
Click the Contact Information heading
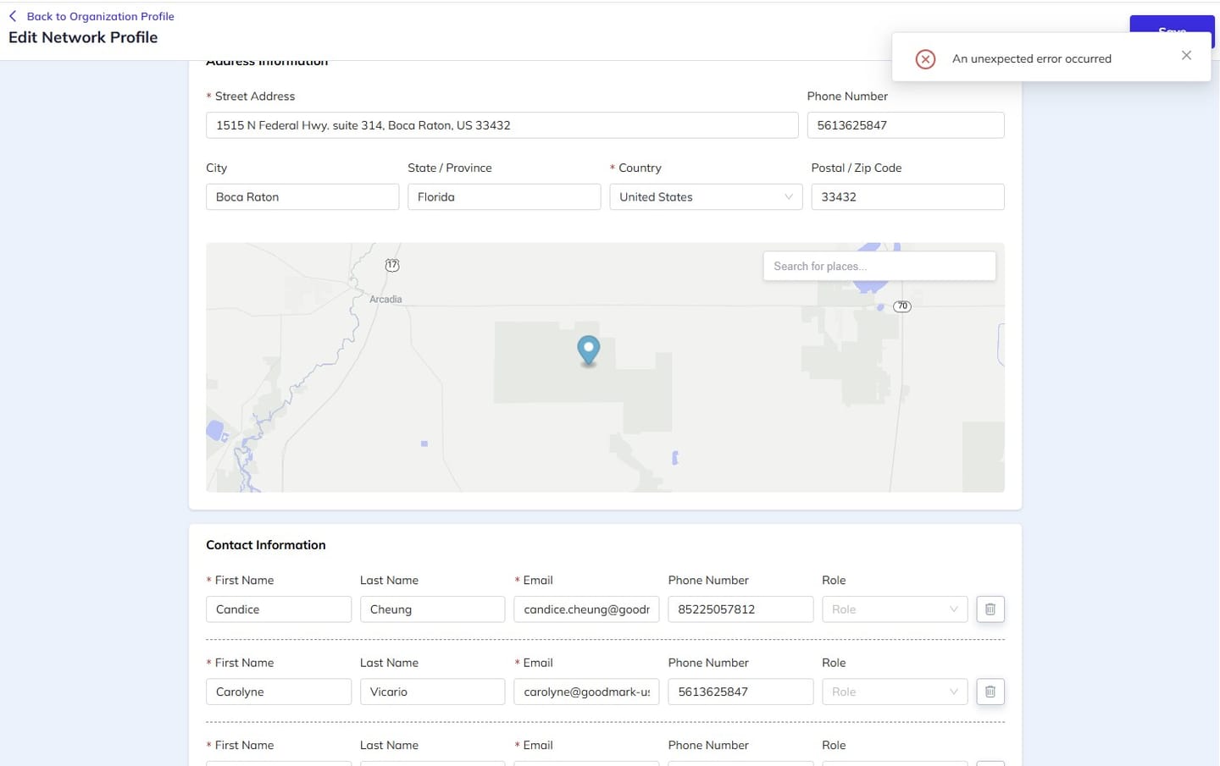[266, 545]
